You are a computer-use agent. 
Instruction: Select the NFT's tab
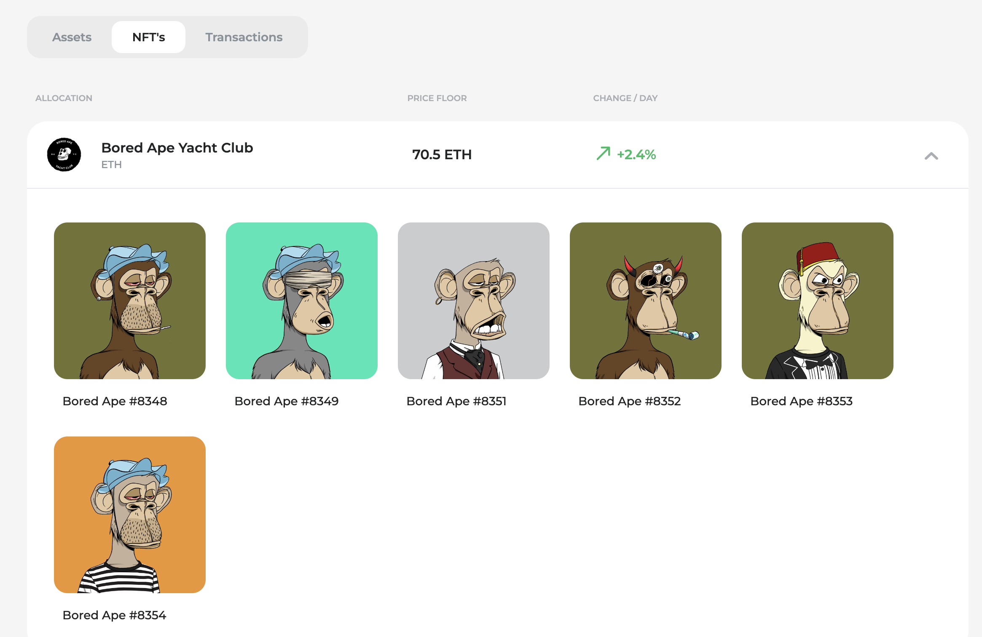[148, 37]
